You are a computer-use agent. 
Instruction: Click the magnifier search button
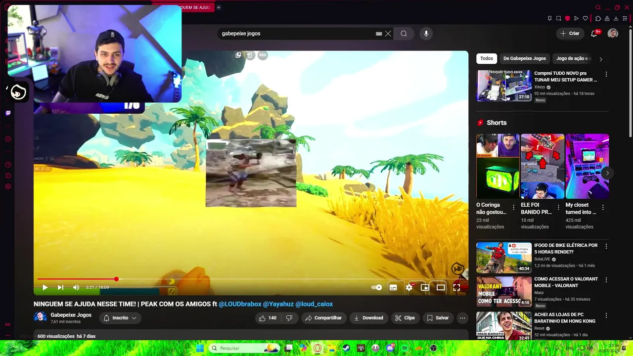coord(404,34)
